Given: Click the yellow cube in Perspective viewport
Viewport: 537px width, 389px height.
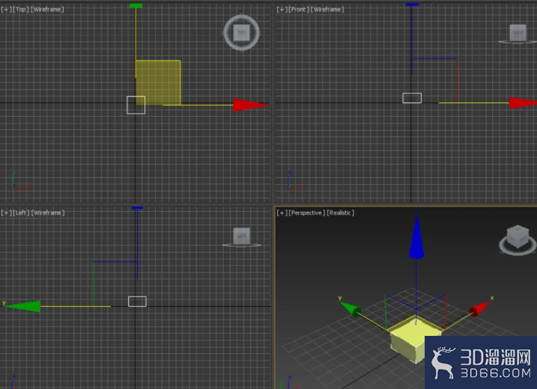Looking at the screenshot, I should (x=416, y=340).
